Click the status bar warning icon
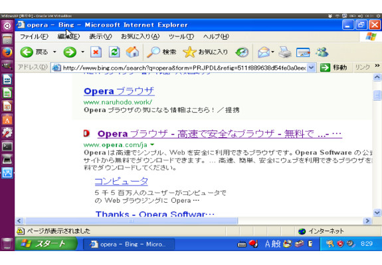382x265 pixels. [21, 231]
